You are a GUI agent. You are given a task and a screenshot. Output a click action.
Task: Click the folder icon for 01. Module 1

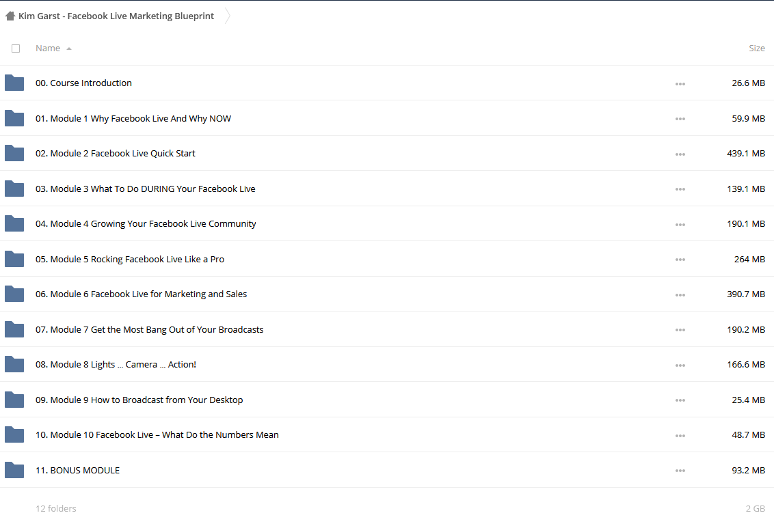14,118
